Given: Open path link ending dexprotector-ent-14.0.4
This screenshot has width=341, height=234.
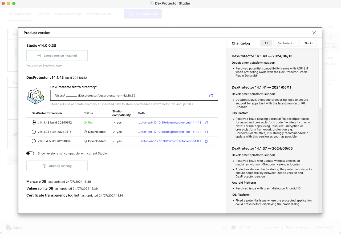Looking at the screenshot, I should point(170,141).
